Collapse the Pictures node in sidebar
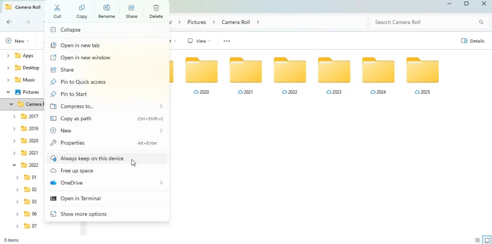 coord(8,92)
